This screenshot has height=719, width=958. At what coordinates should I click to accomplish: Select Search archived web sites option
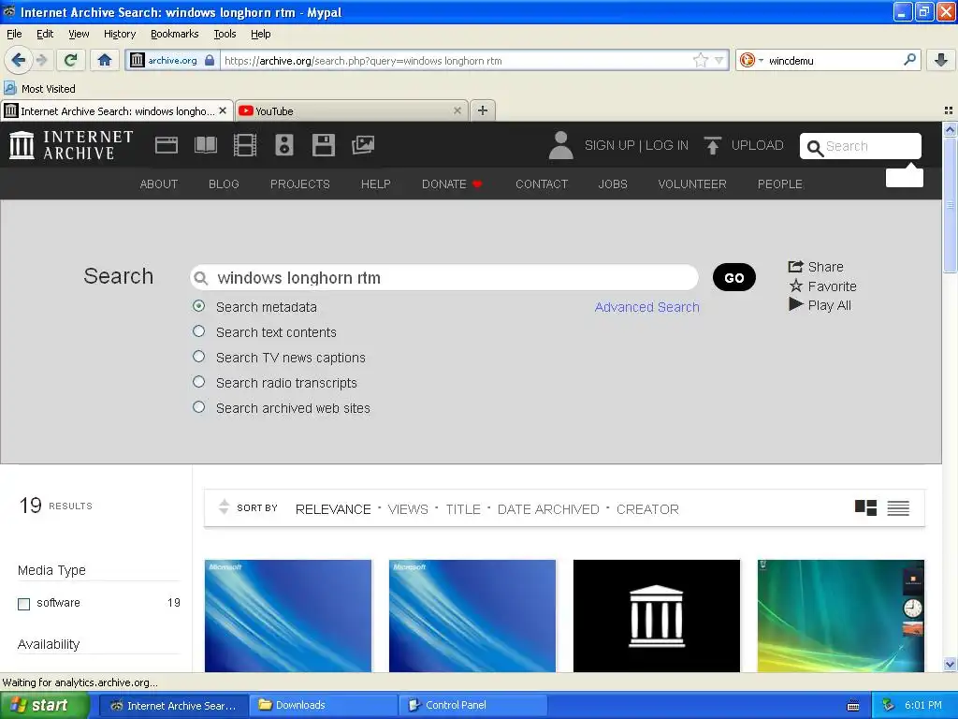(x=198, y=406)
